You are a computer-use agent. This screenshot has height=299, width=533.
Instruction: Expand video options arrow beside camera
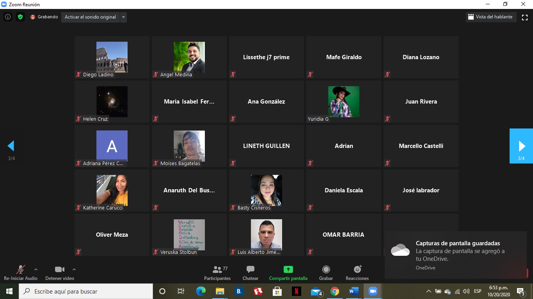74,269
